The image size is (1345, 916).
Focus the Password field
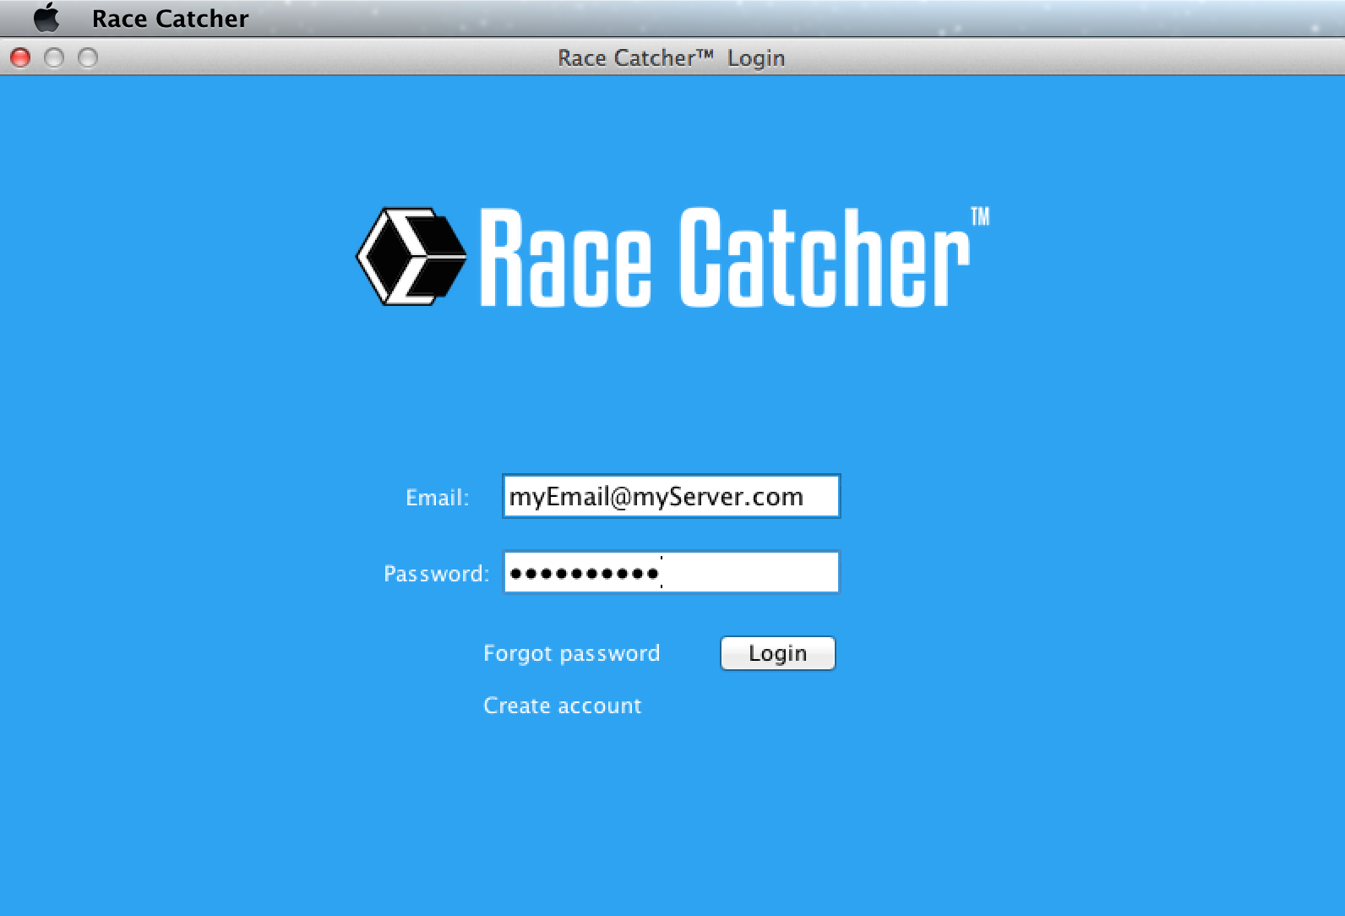click(672, 572)
